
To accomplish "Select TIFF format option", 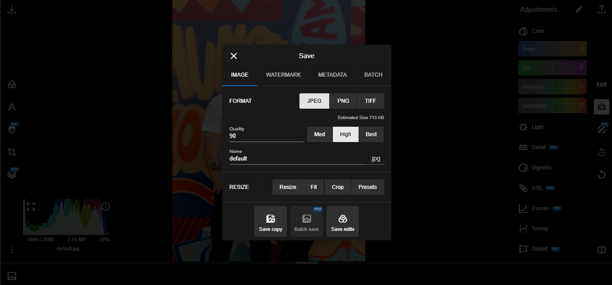I will pyautogui.click(x=370, y=101).
